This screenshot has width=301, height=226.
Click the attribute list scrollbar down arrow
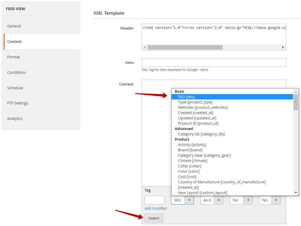[x=296, y=192]
